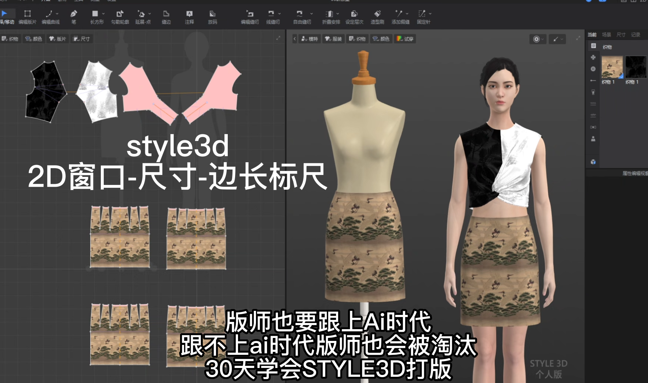The width and height of the screenshot is (648, 383).
Task: Select the topstitch lines icon in sidebar
Action: (593, 104)
